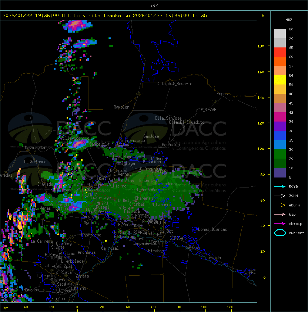Click the 100 km vertical axis tick label
Image resolution: width=308 pixels, height=312 pixels.
(261, 149)
